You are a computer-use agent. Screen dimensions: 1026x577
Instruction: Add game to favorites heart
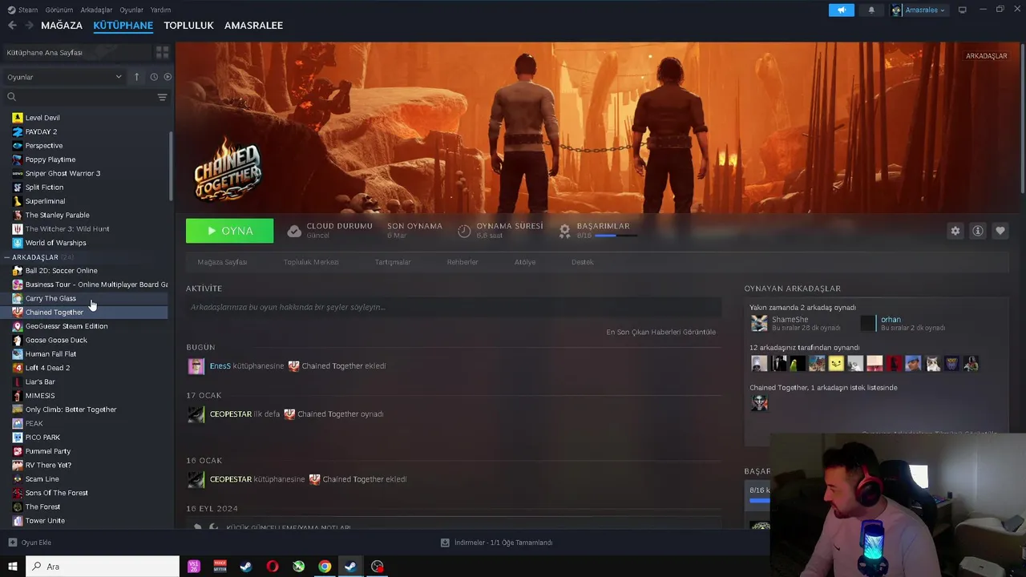click(x=1000, y=231)
